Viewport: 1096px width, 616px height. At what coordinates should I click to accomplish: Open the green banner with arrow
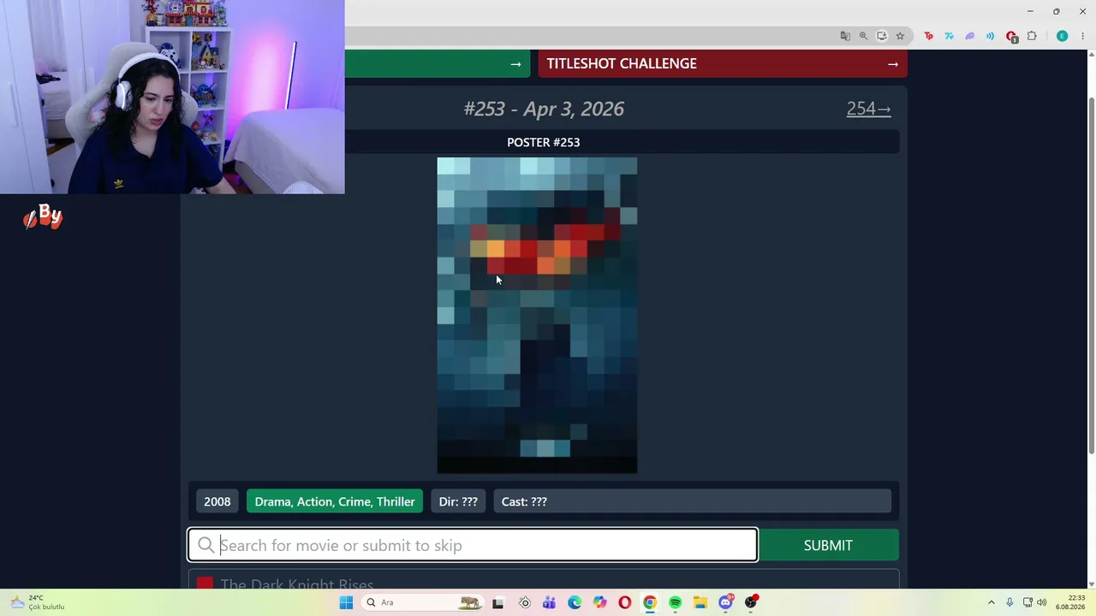click(x=438, y=63)
